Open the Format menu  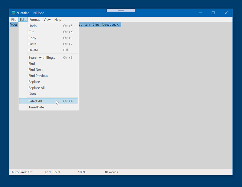34,20
